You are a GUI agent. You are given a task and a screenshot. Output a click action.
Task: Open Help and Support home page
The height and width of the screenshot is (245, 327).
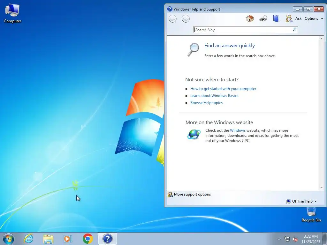click(x=250, y=19)
